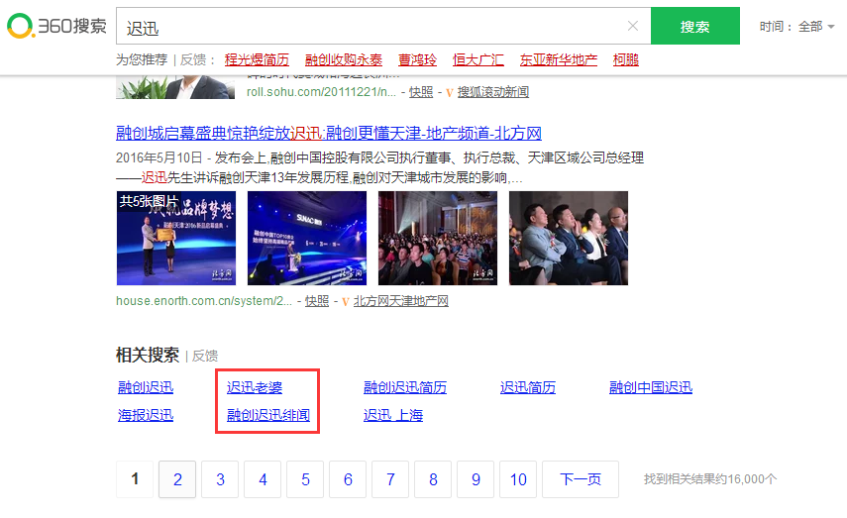Open 快照 for the roll.sohu.com result
This screenshot has height=518, width=847.
point(421,92)
